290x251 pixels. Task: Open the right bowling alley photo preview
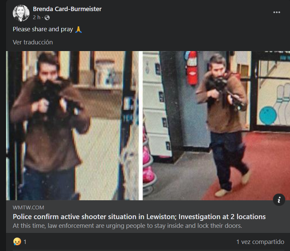216,126
